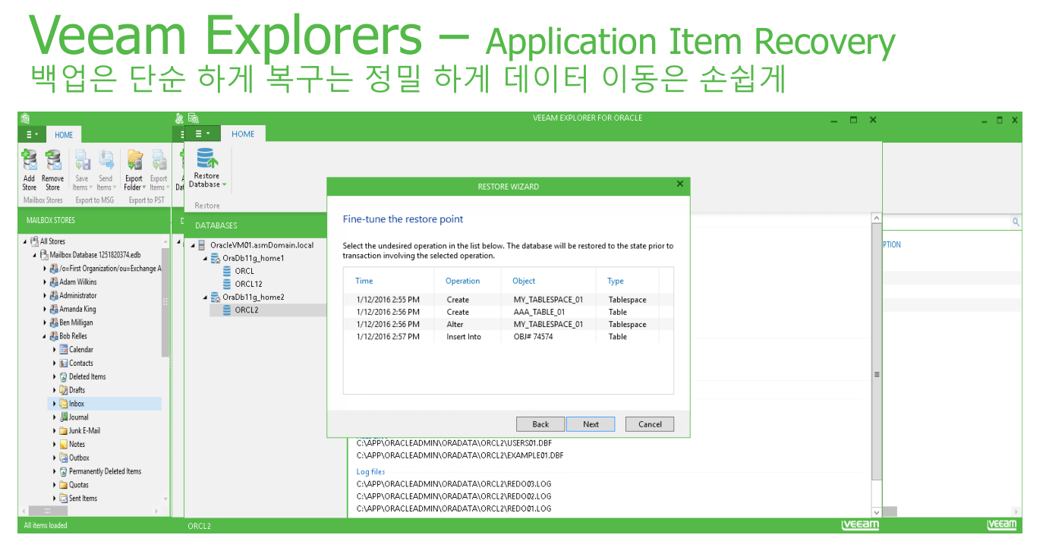Click mailbox tree horizontal scrollbar thumb

[46, 511]
